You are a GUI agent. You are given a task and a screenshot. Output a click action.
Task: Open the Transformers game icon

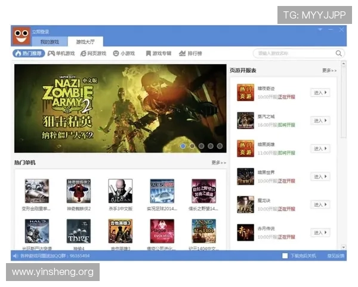point(37,191)
